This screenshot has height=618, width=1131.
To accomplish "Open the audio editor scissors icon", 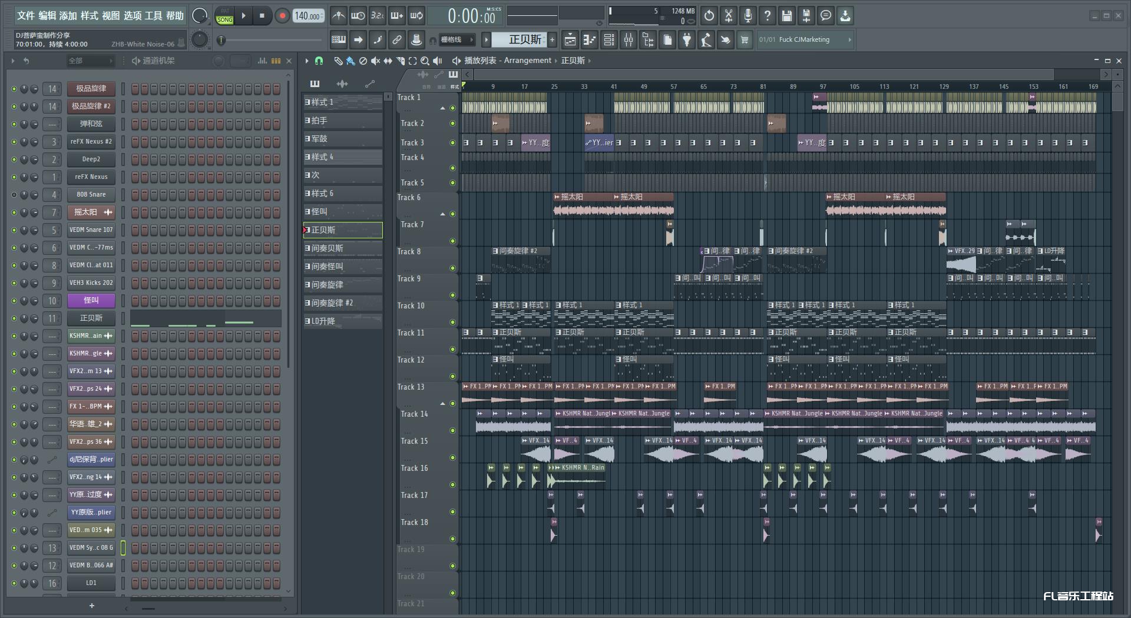I will (x=729, y=16).
